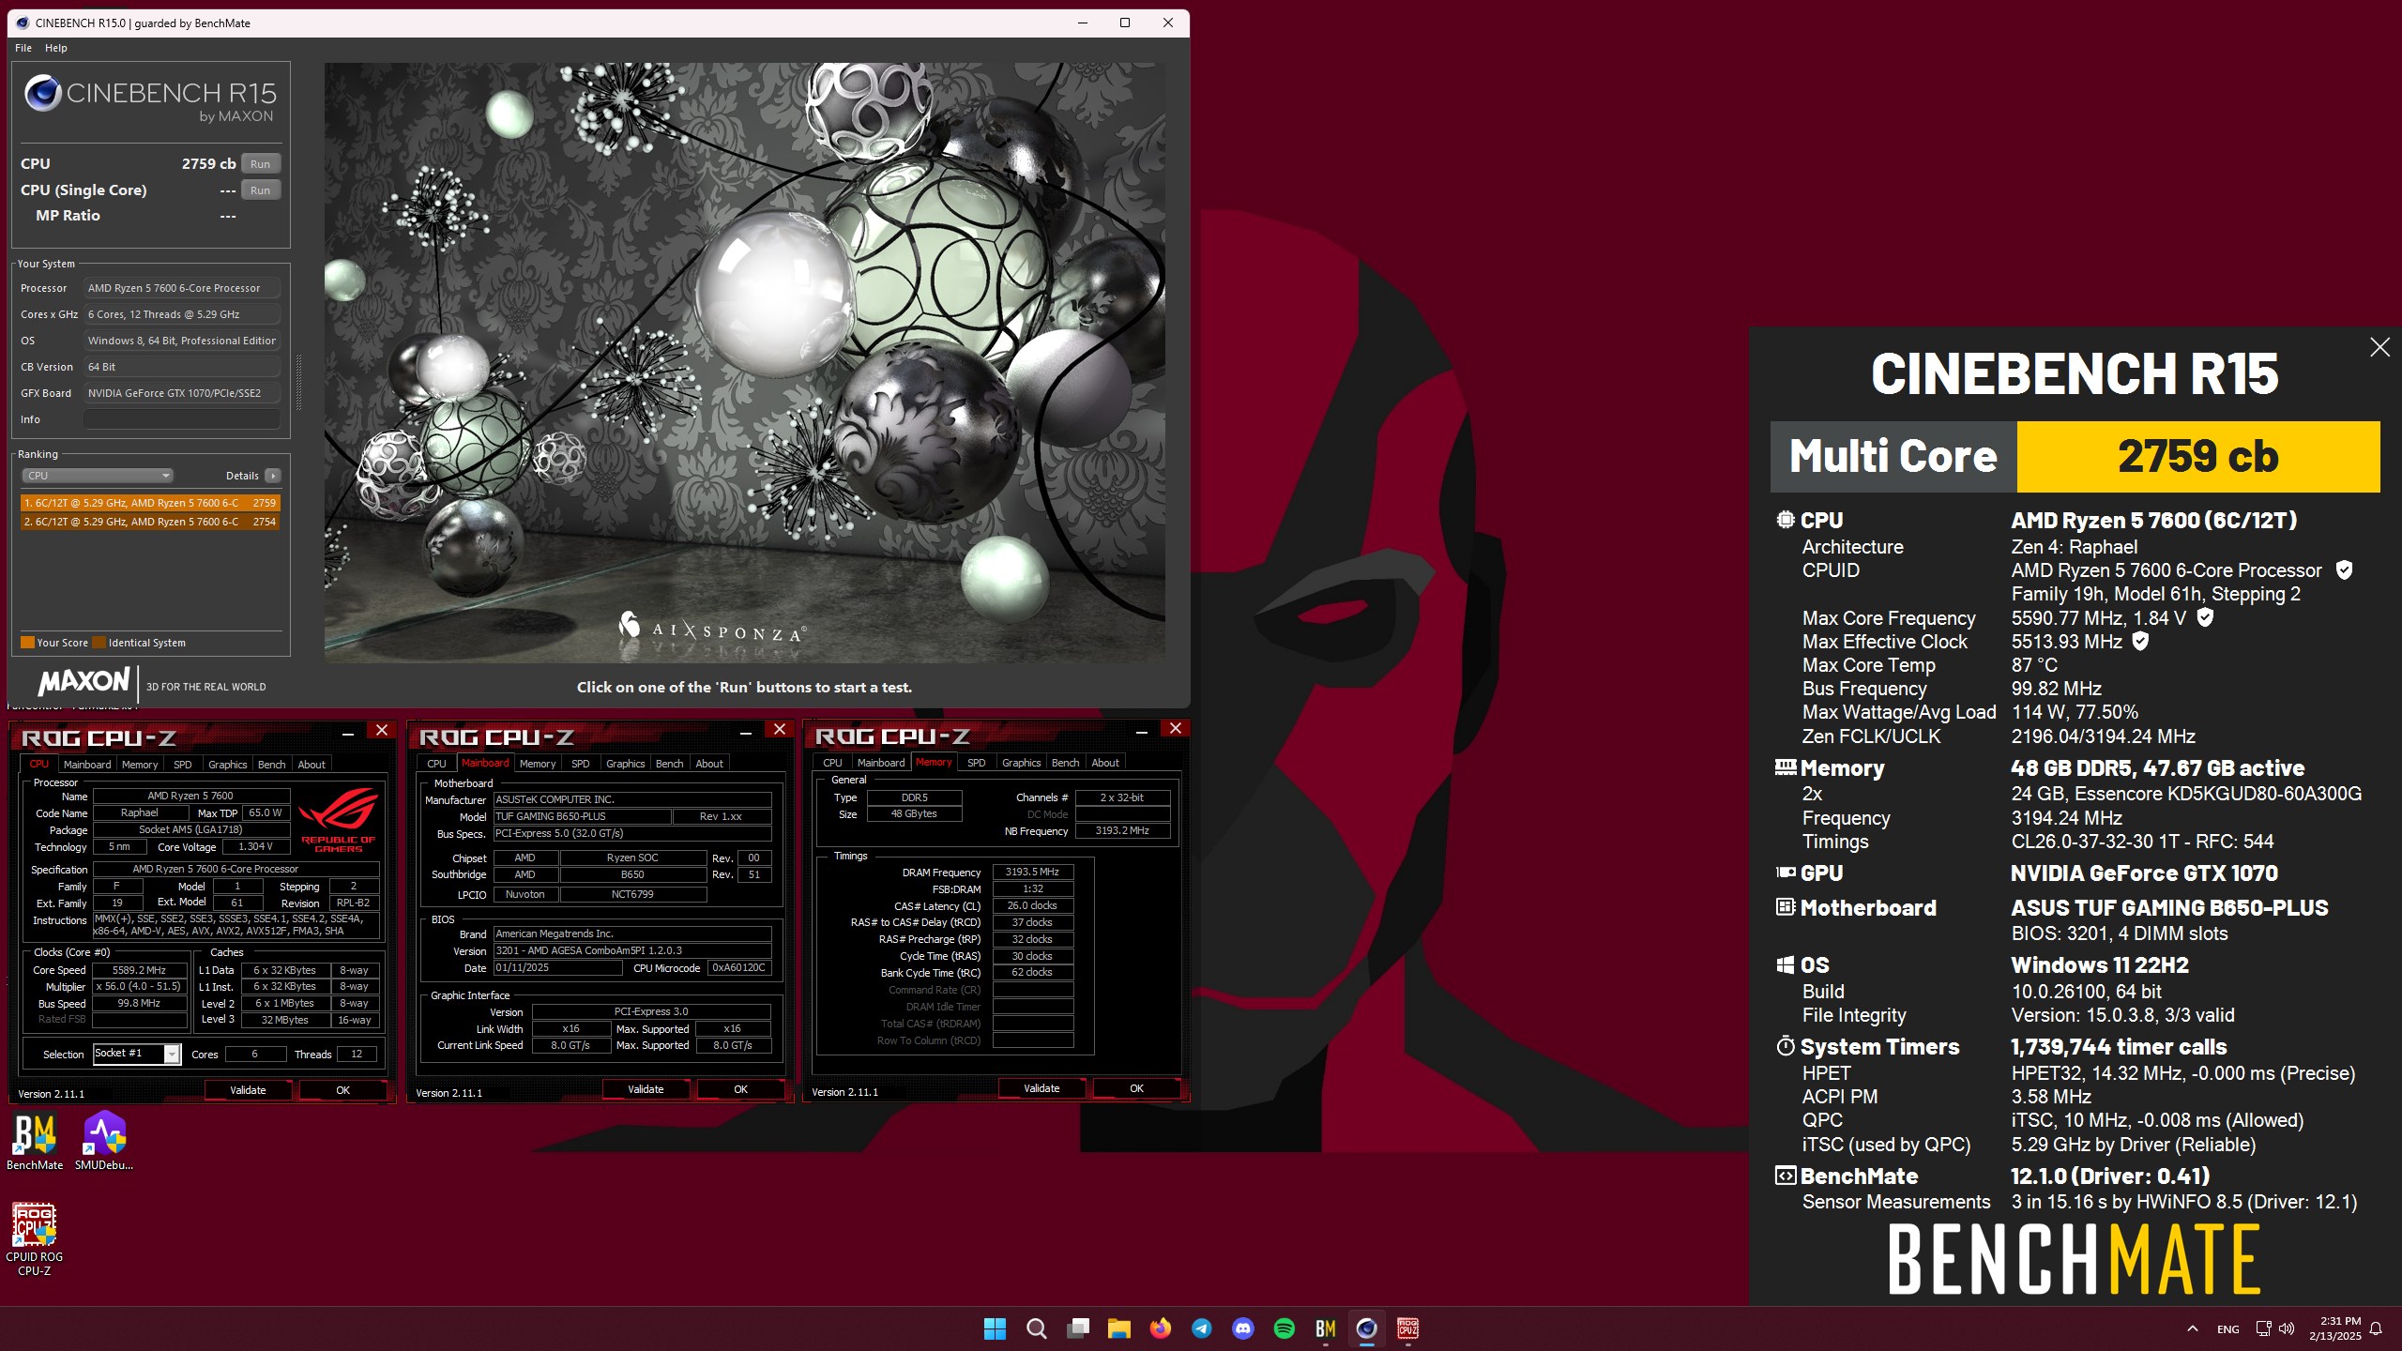The image size is (2402, 1351).
Task: Open SPD tab in first CPU-Z window
Action: tap(182, 765)
